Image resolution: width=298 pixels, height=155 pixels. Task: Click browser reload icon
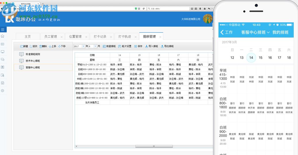tap(144, 9)
